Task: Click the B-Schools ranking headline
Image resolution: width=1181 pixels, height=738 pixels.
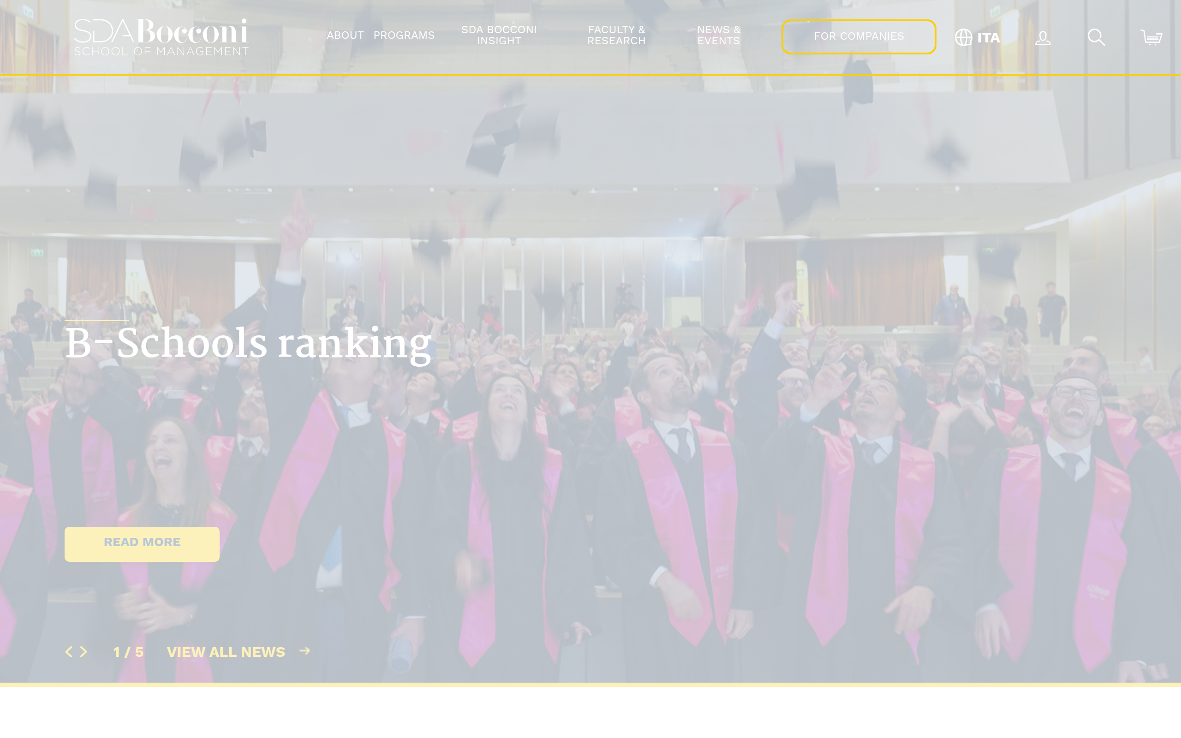Action: click(x=248, y=344)
